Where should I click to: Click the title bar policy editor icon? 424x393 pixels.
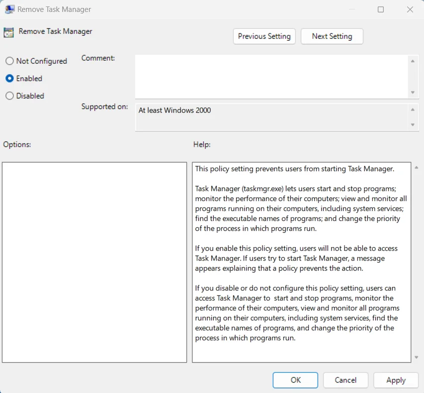click(10, 9)
